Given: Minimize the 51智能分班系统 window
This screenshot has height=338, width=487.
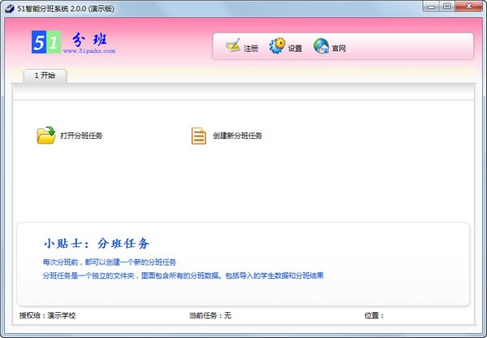Looking at the screenshot, I should [x=432, y=6].
